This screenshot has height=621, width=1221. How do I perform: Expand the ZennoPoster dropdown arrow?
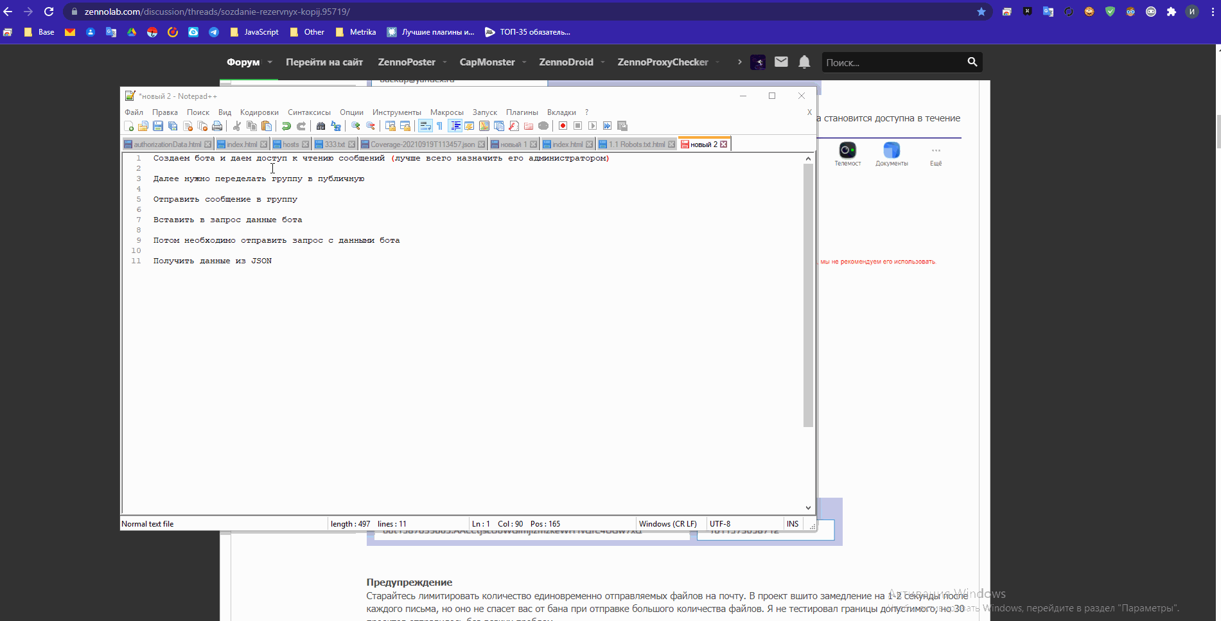coord(444,62)
